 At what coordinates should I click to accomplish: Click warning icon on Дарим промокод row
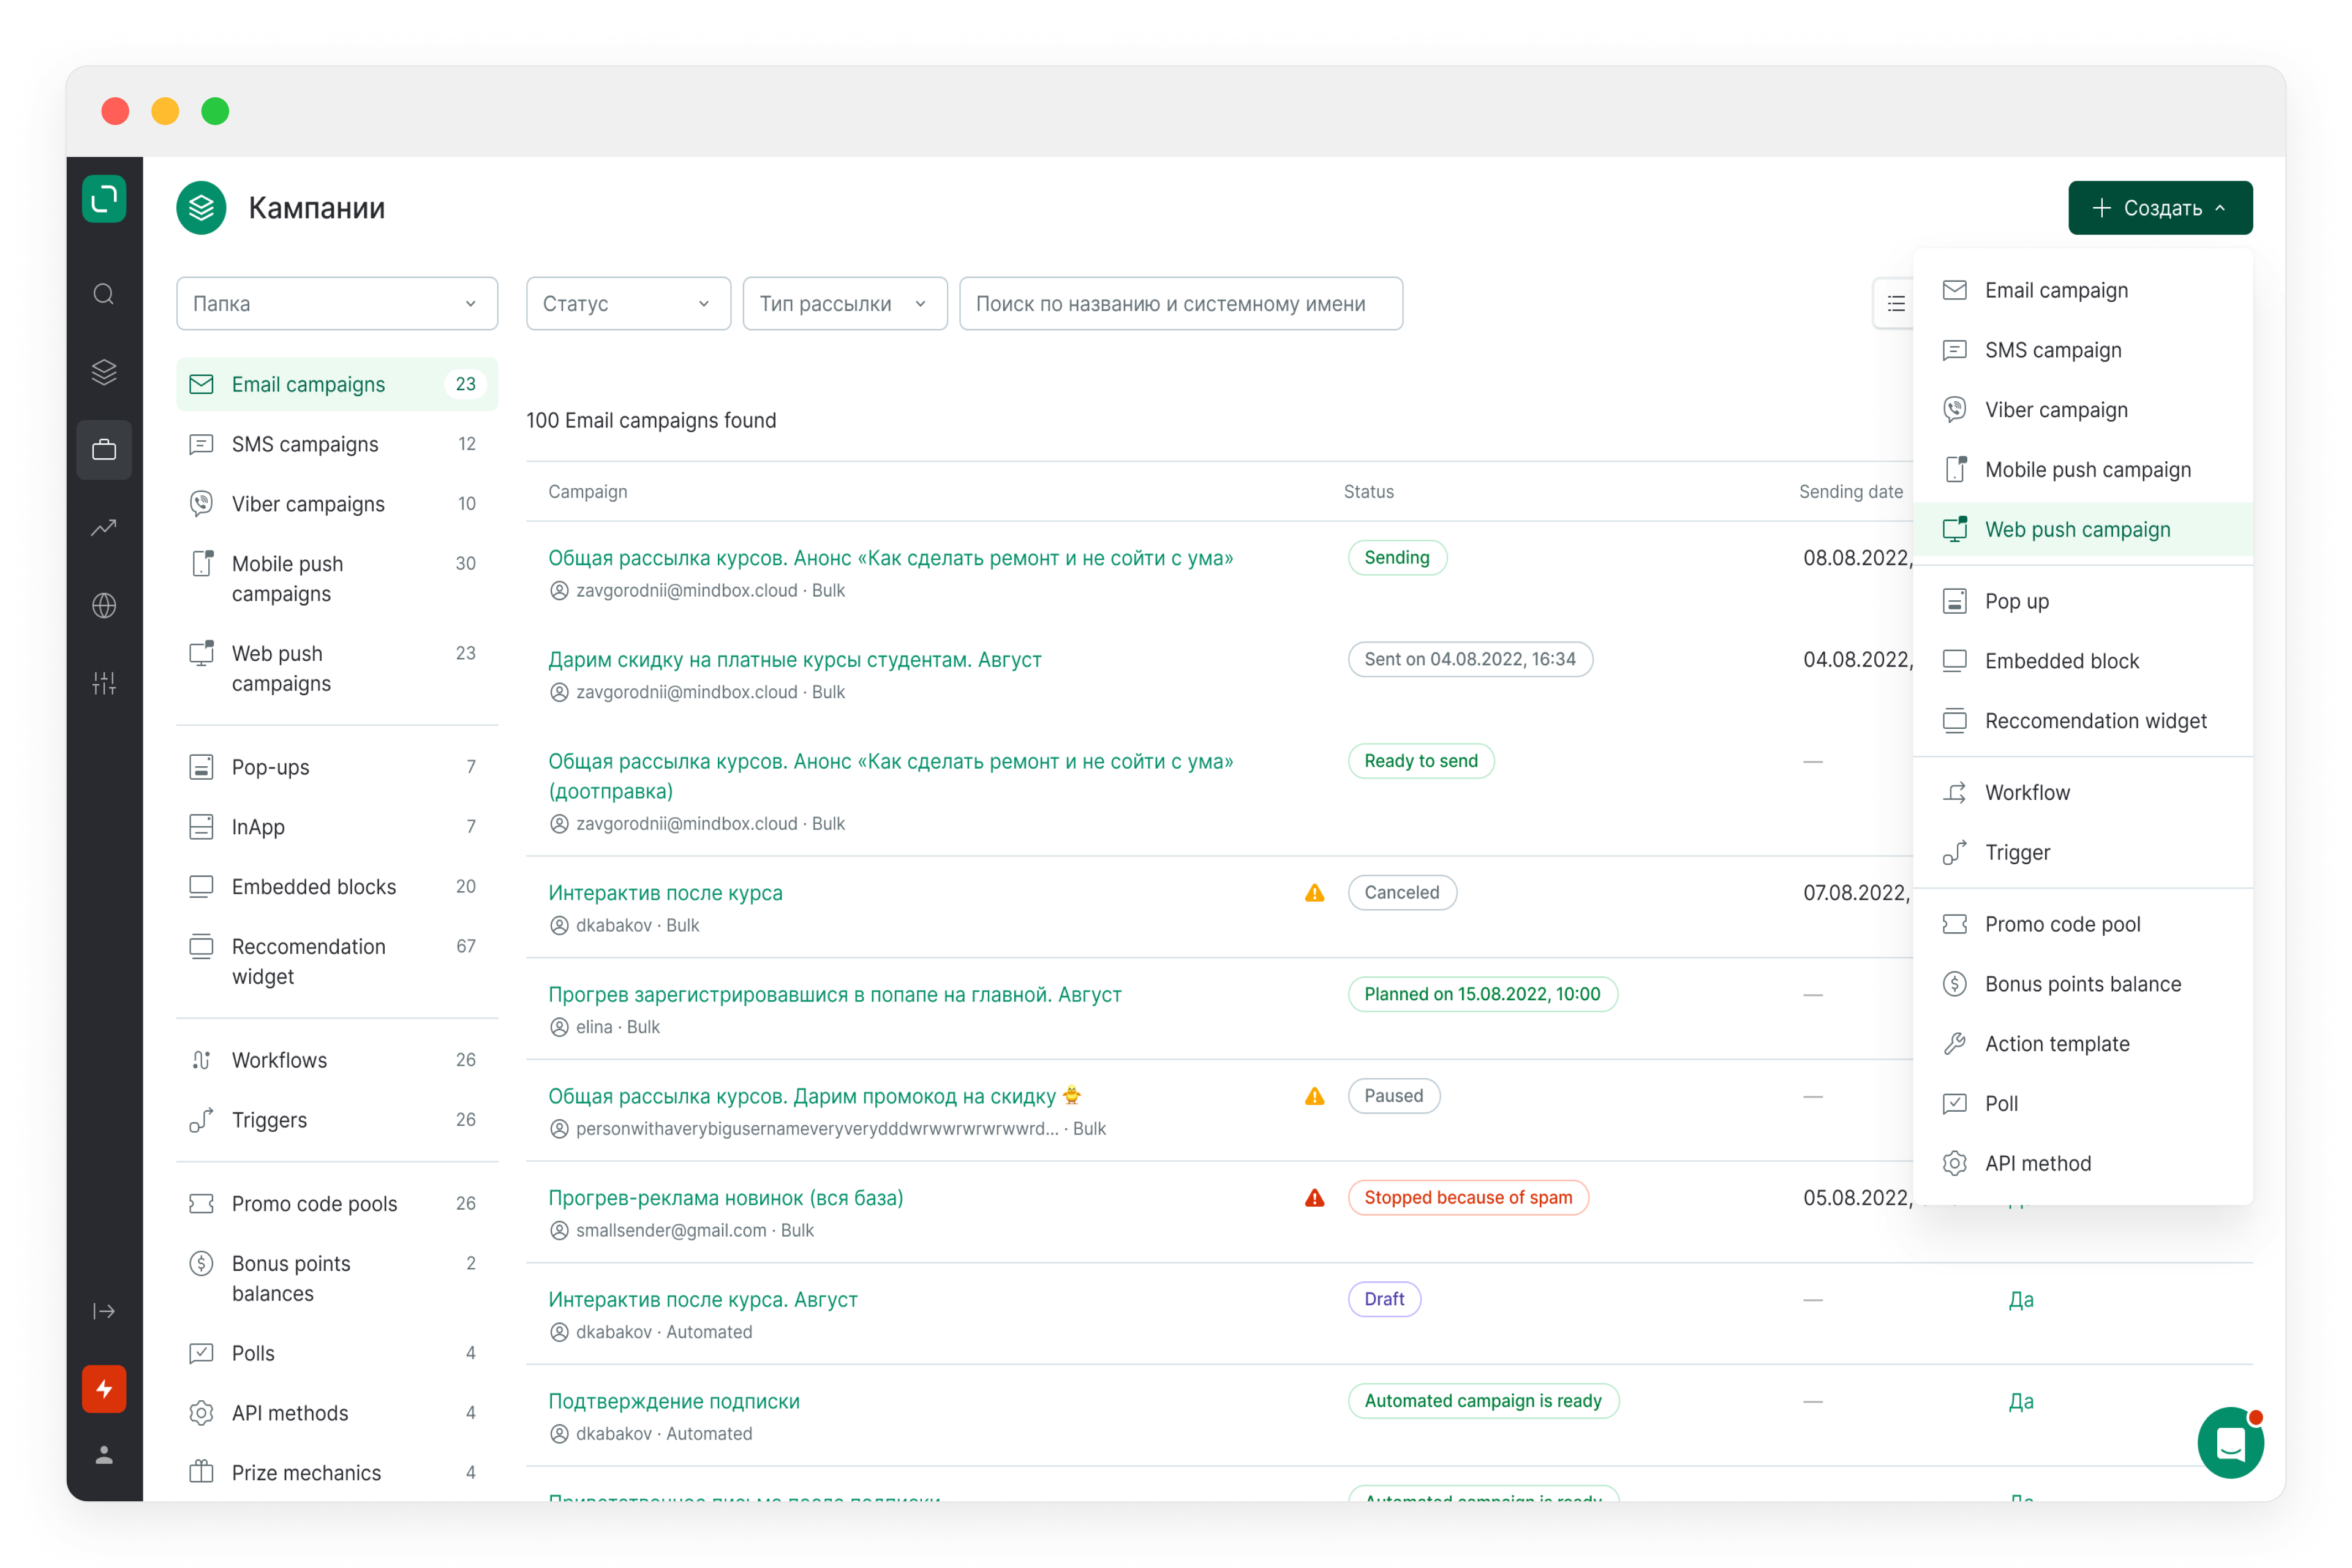click(1315, 1096)
